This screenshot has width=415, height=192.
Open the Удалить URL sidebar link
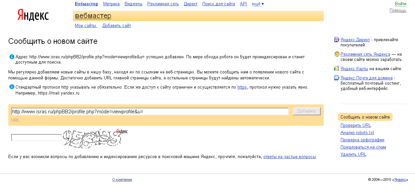[353, 154]
